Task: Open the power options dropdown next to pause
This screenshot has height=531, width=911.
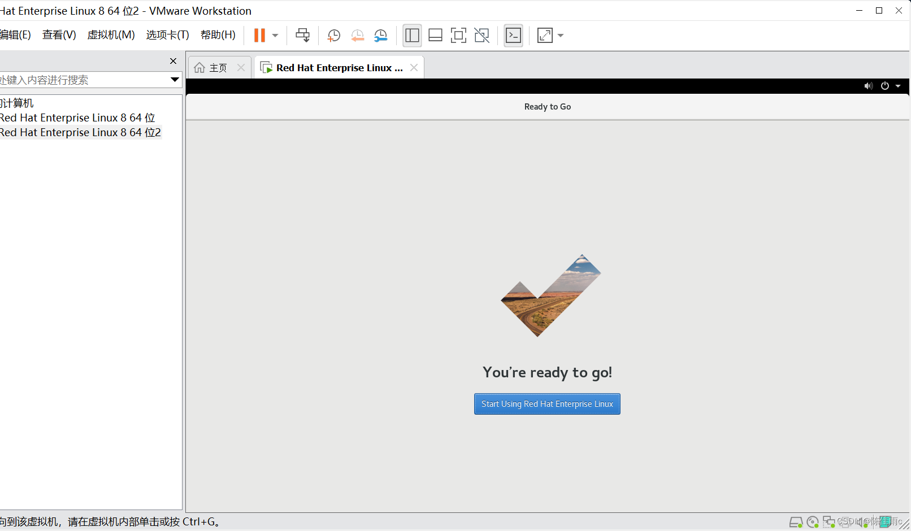Action: pyautogui.click(x=275, y=36)
